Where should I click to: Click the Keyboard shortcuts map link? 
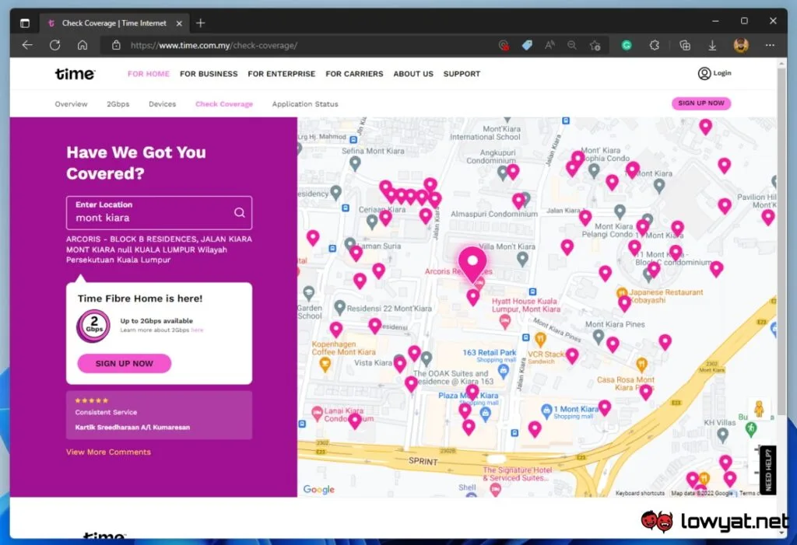(x=640, y=493)
